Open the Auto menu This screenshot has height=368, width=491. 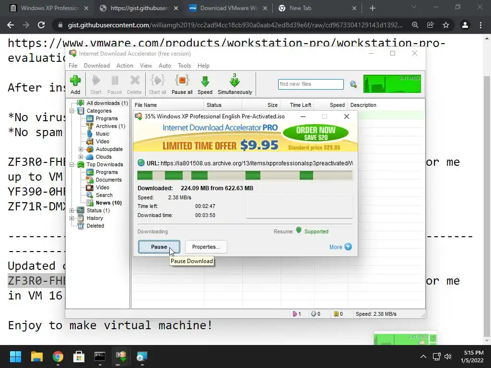click(x=165, y=65)
